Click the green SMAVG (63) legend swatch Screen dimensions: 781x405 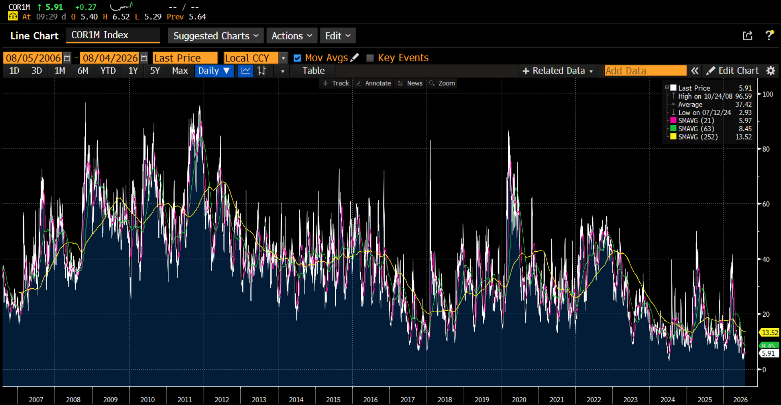[x=674, y=128]
